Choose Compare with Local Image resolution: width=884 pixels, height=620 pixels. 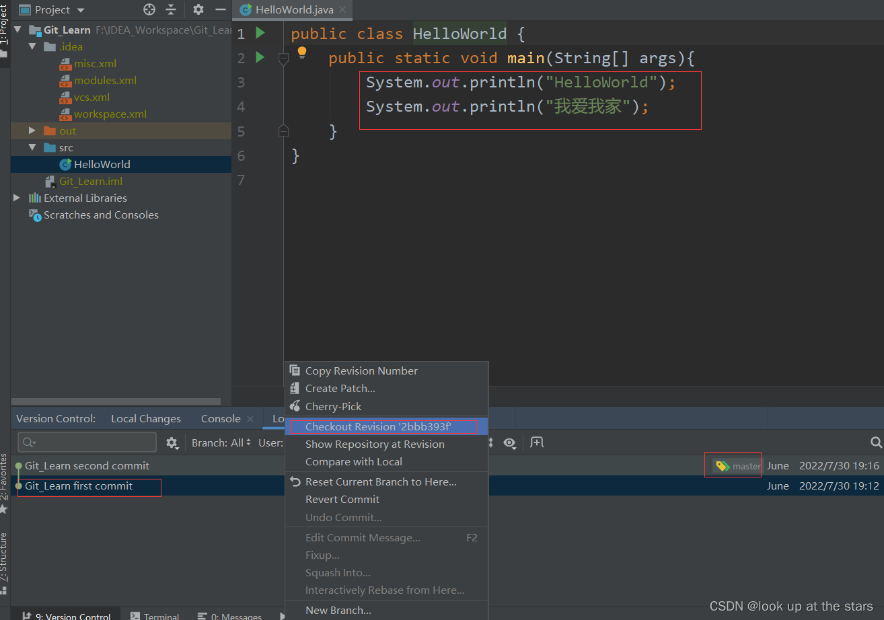click(x=386, y=461)
